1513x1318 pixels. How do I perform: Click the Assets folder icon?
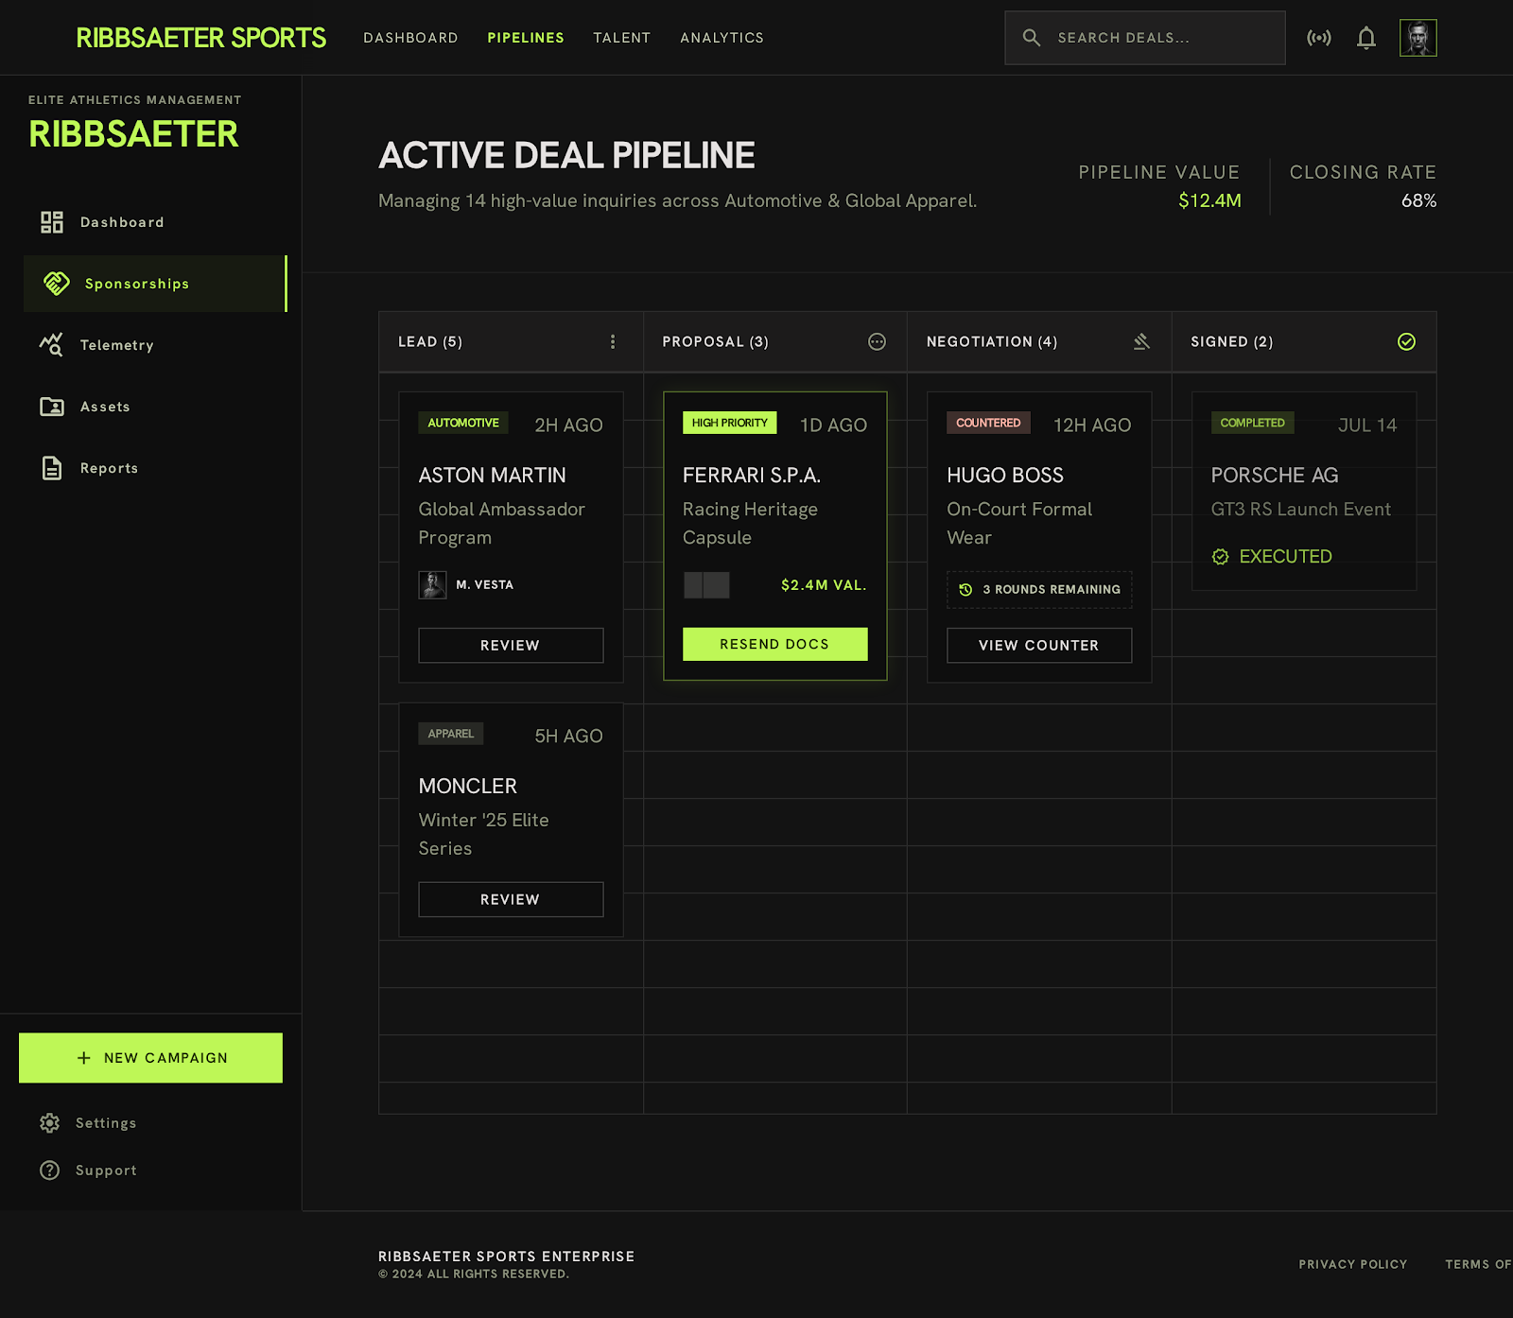[52, 407]
